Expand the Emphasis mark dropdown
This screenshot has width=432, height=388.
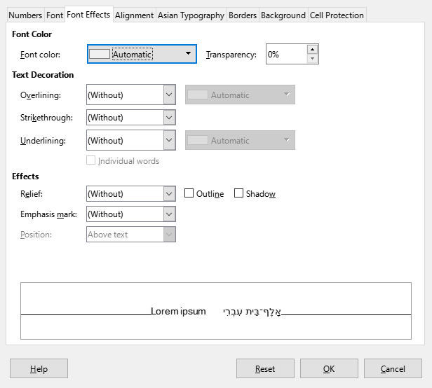131,214
